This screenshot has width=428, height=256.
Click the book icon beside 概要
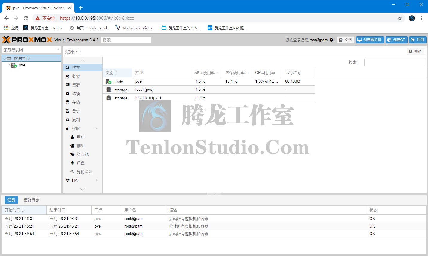68,76
